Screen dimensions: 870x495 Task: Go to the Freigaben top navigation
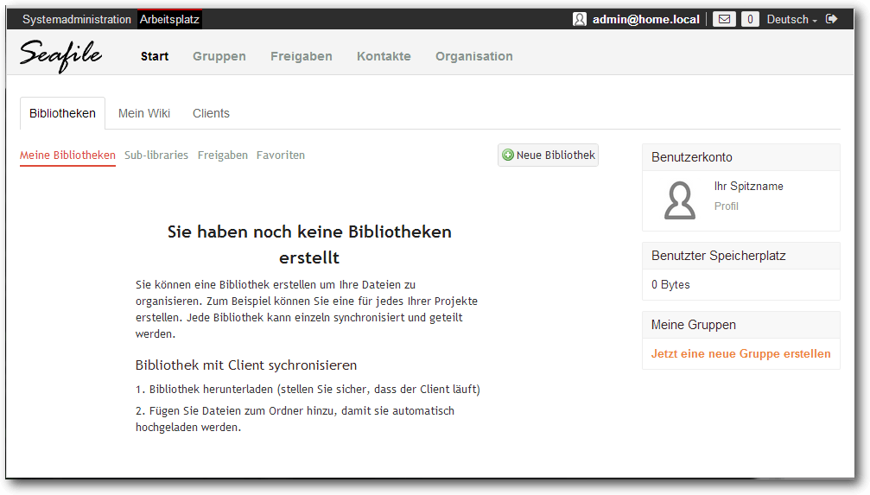pyautogui.click(x=302, y=56)
